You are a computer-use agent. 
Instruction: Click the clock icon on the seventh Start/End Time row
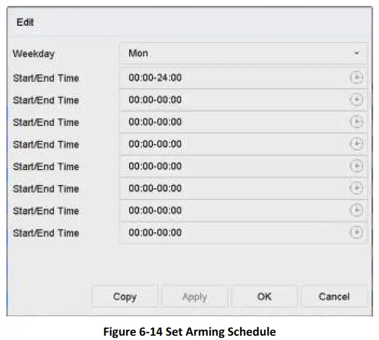pyautogui.click(x=356, y=210)
